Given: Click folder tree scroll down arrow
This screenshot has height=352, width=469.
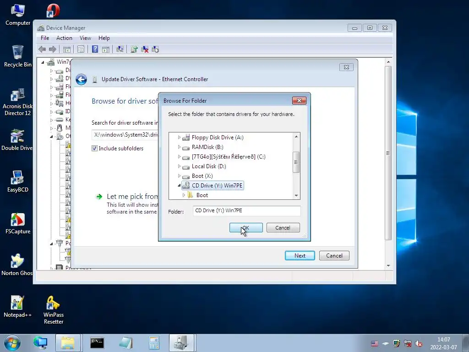Looking at the screenshot, I should tap(296, 195).
